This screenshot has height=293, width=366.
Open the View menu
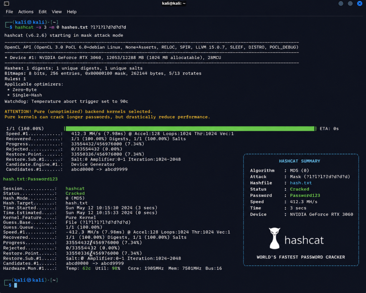57,12
